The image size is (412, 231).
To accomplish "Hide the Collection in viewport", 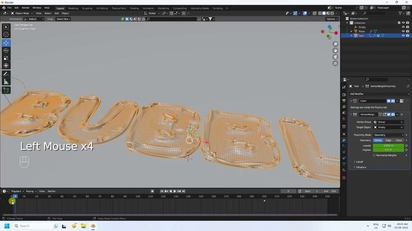I will [403, 23].
